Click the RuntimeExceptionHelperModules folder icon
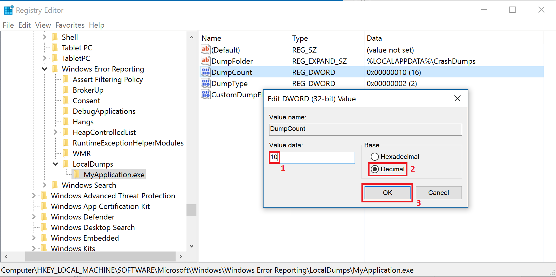Viewport: 556px width, 277px height. point(66,143)
